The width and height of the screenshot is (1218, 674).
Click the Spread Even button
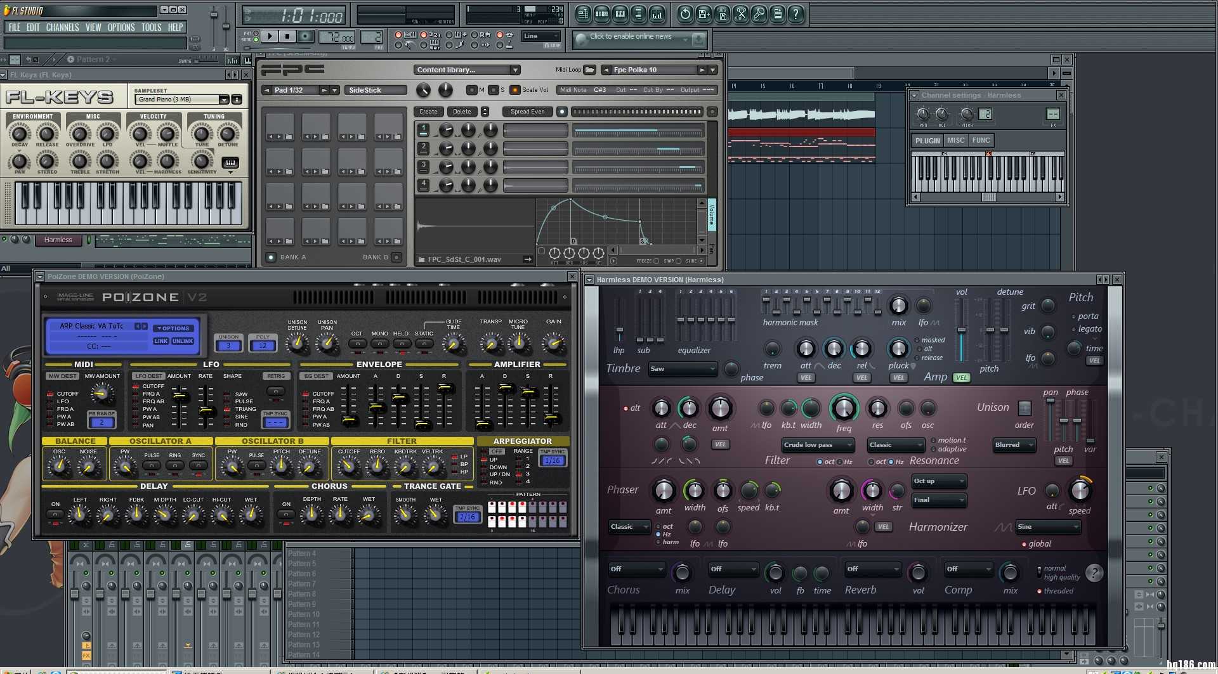point(527,112)
